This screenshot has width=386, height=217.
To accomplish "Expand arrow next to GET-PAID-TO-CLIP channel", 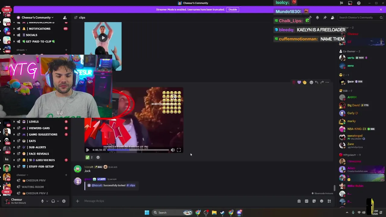I will pos(14,41).
